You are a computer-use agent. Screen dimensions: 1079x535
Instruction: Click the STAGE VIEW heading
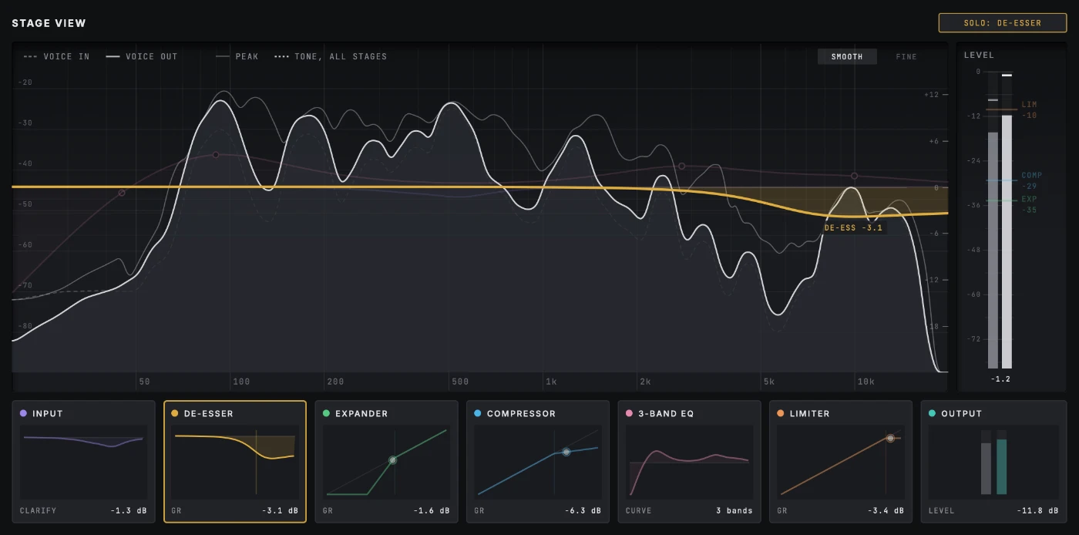pos(49,23)
